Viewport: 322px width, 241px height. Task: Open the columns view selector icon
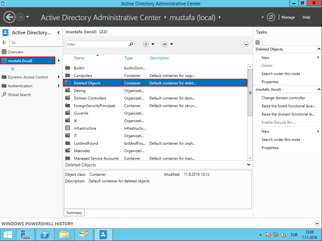coord(146,44)
